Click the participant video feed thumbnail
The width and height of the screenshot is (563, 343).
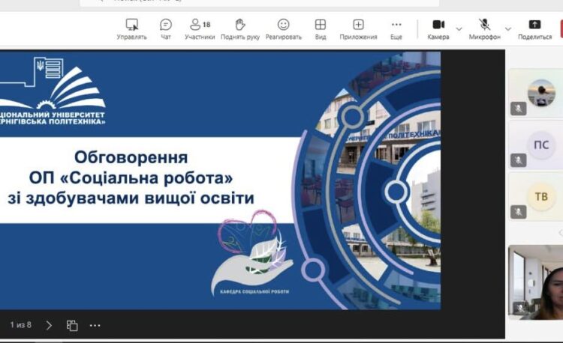click(x=536, y=282)
